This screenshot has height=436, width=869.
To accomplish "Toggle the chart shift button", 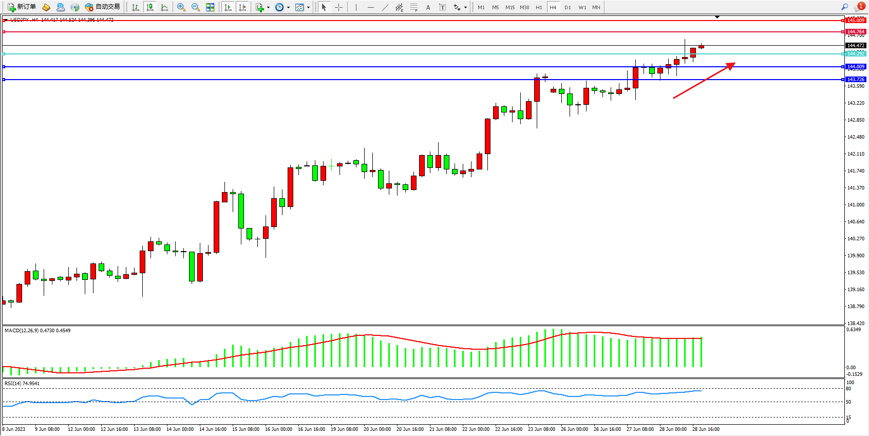I will [x=242, y=7].
